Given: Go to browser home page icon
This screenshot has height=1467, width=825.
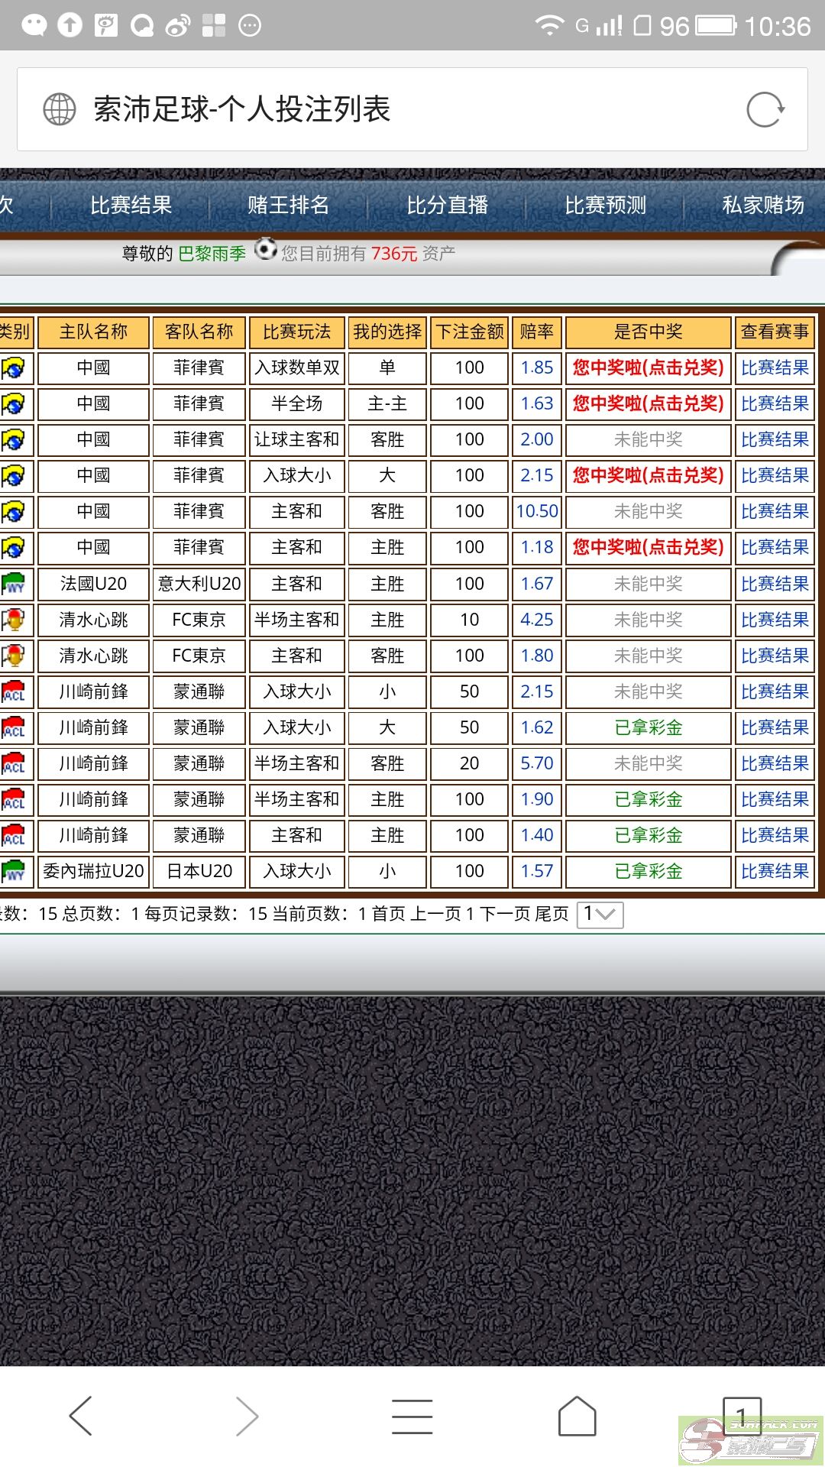Looking at the screenshot, I should click(x=577, y=1417).
